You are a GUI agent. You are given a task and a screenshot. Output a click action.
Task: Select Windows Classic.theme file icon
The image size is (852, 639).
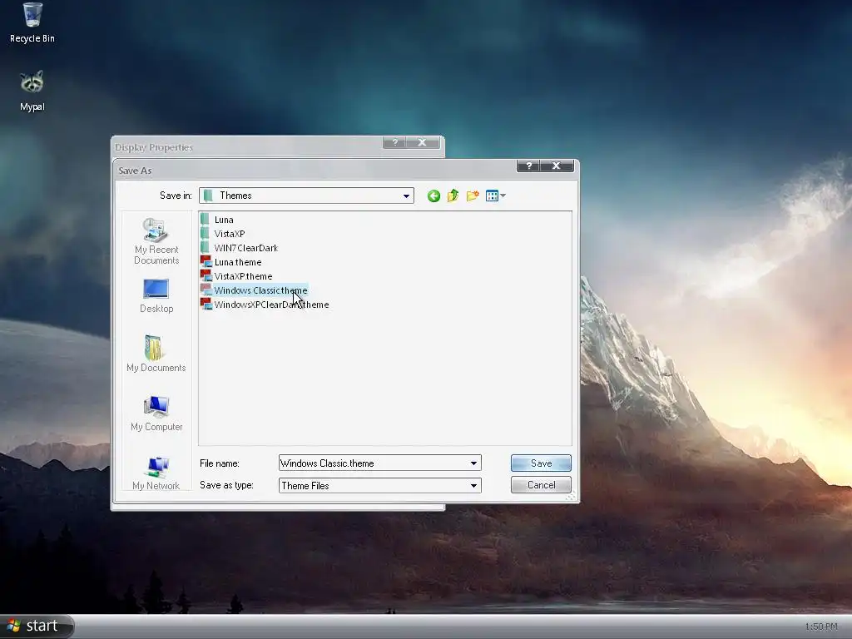pyautogui.click(x=206, y=290)
